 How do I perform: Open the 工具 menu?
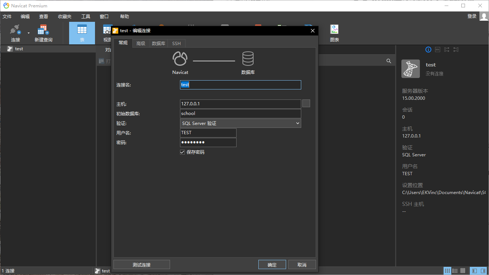[x=86, y=17]
